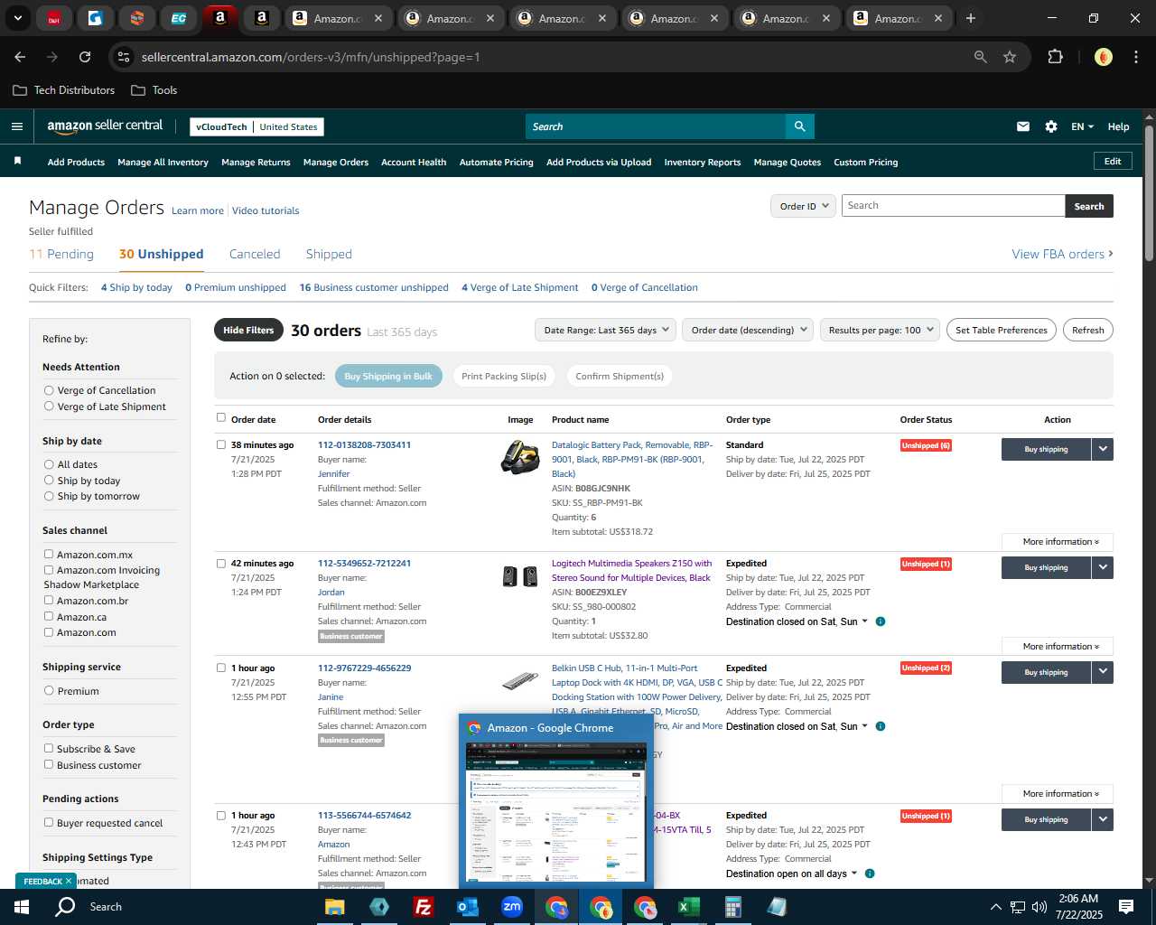Screen dimensions: 1156x925
Task: Select the Ship by tomorrow radio option
Action: [x=49, y=496]
